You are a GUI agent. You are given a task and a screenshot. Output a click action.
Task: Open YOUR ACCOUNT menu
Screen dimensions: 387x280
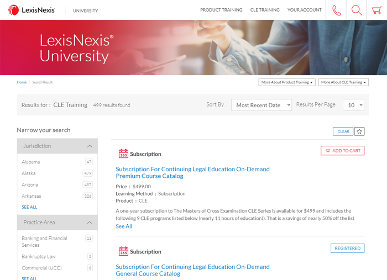(304, 10)
